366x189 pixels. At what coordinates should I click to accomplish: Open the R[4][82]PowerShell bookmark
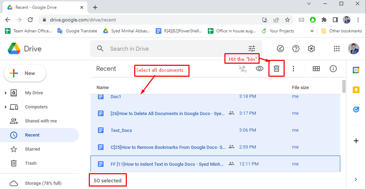[x=179, y=31]
